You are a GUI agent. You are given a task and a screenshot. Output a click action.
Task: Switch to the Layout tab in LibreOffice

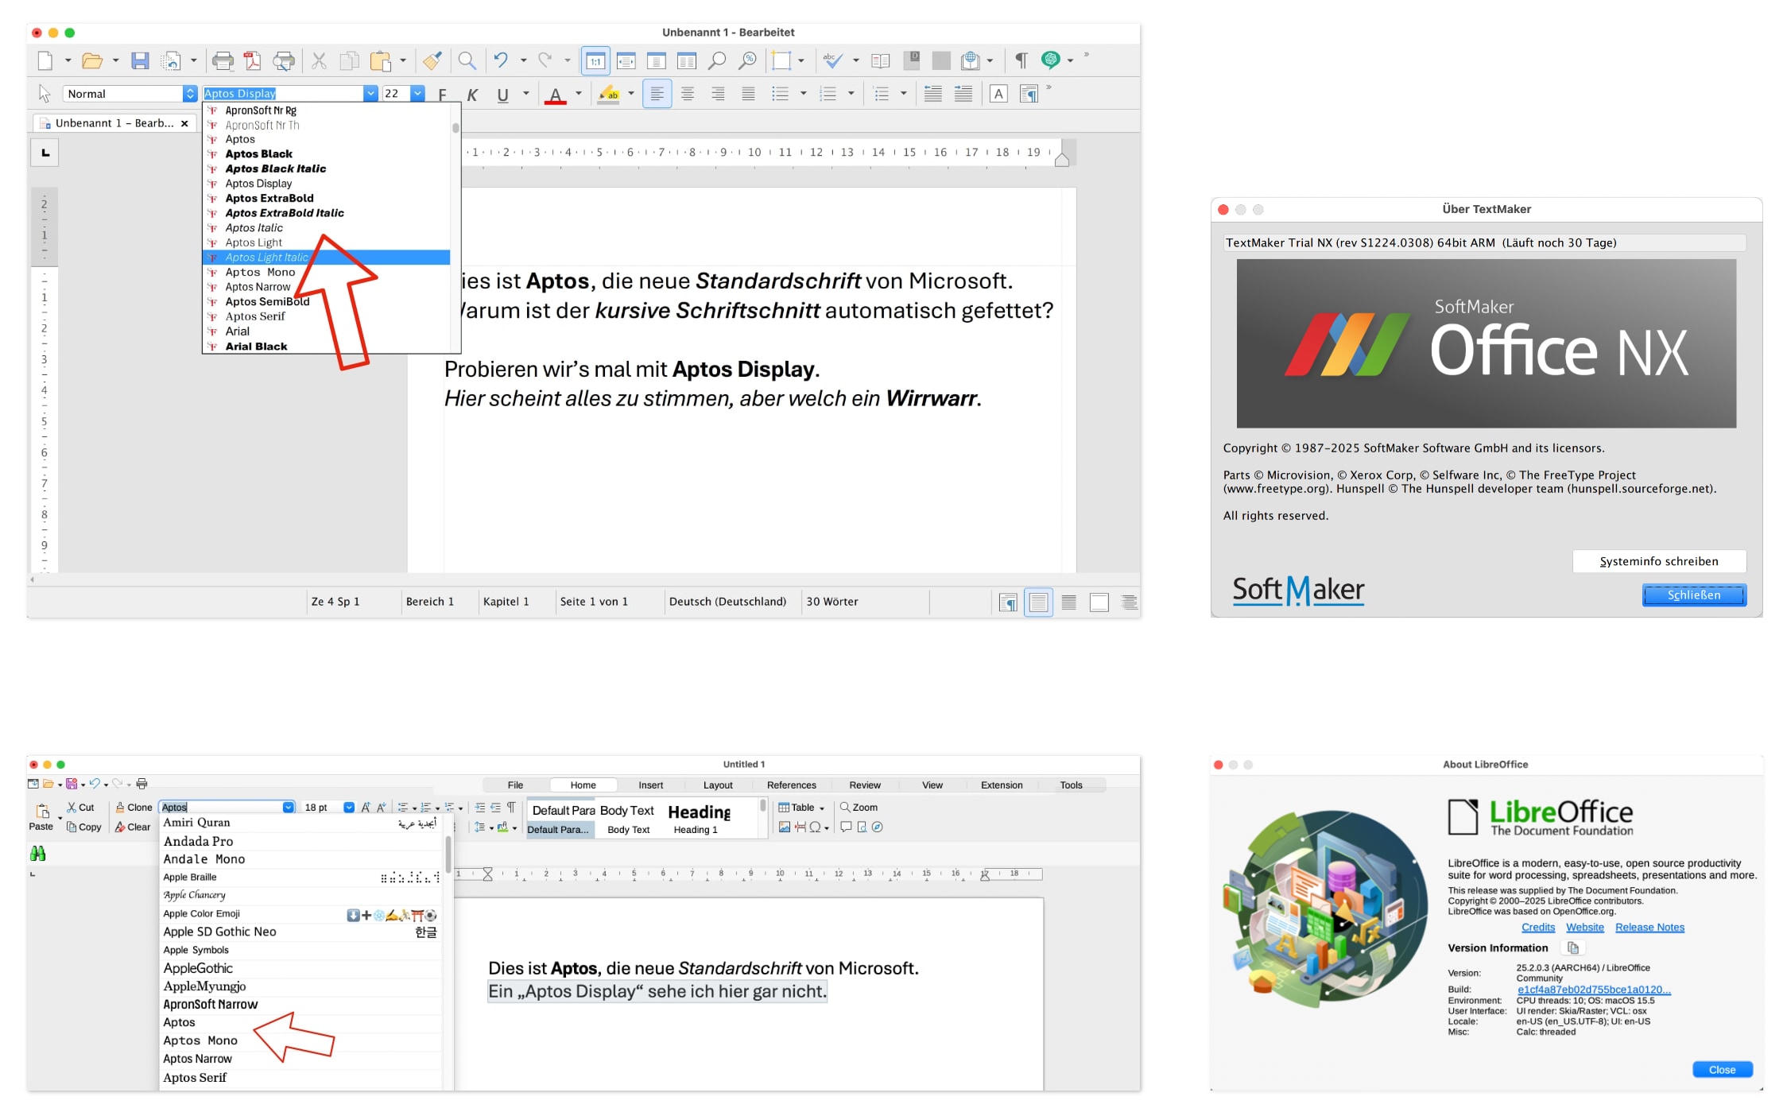pyautogui.click(x=718, y=785)
